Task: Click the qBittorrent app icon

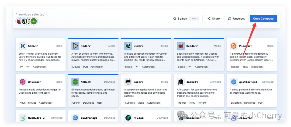Action: point(233,82)
